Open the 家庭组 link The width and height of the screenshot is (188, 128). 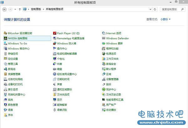[x=12, y=69]
